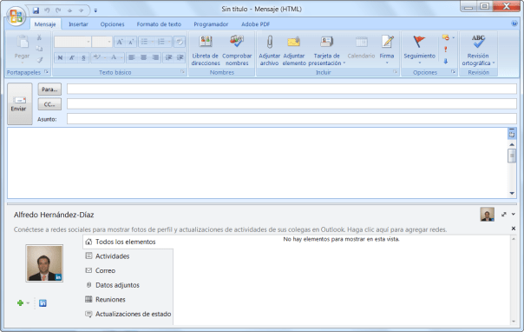The image size is (524, 332).
Task: Click the Pegar paste button
Action: pyautogui.click(x=22, y=49)
